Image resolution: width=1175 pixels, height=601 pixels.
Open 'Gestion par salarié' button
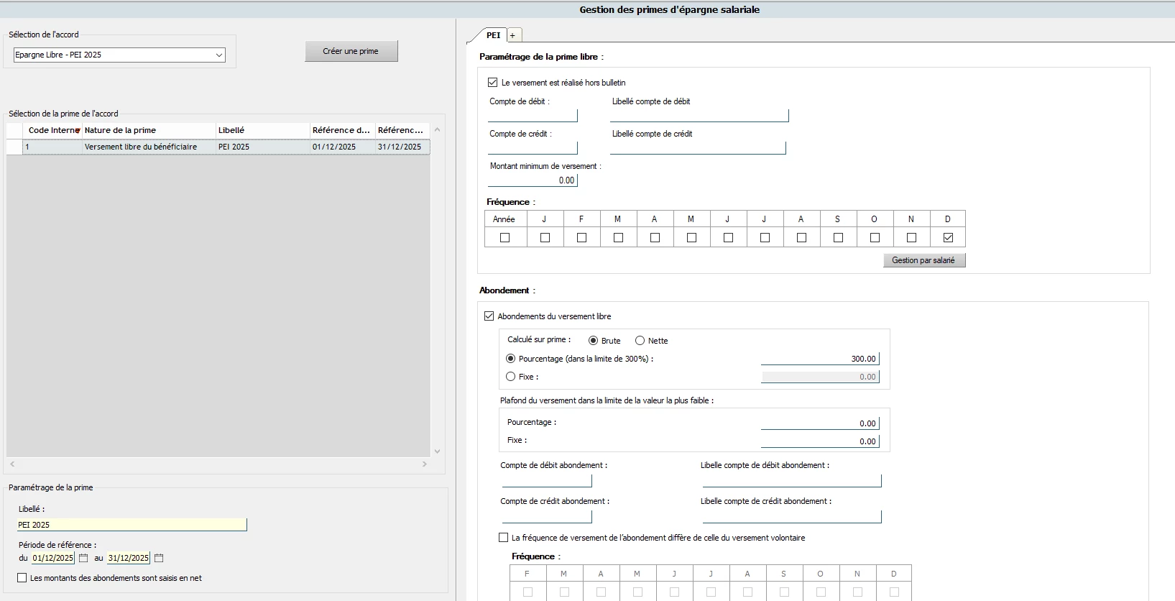pyautogui.click(x=923, y=260)
